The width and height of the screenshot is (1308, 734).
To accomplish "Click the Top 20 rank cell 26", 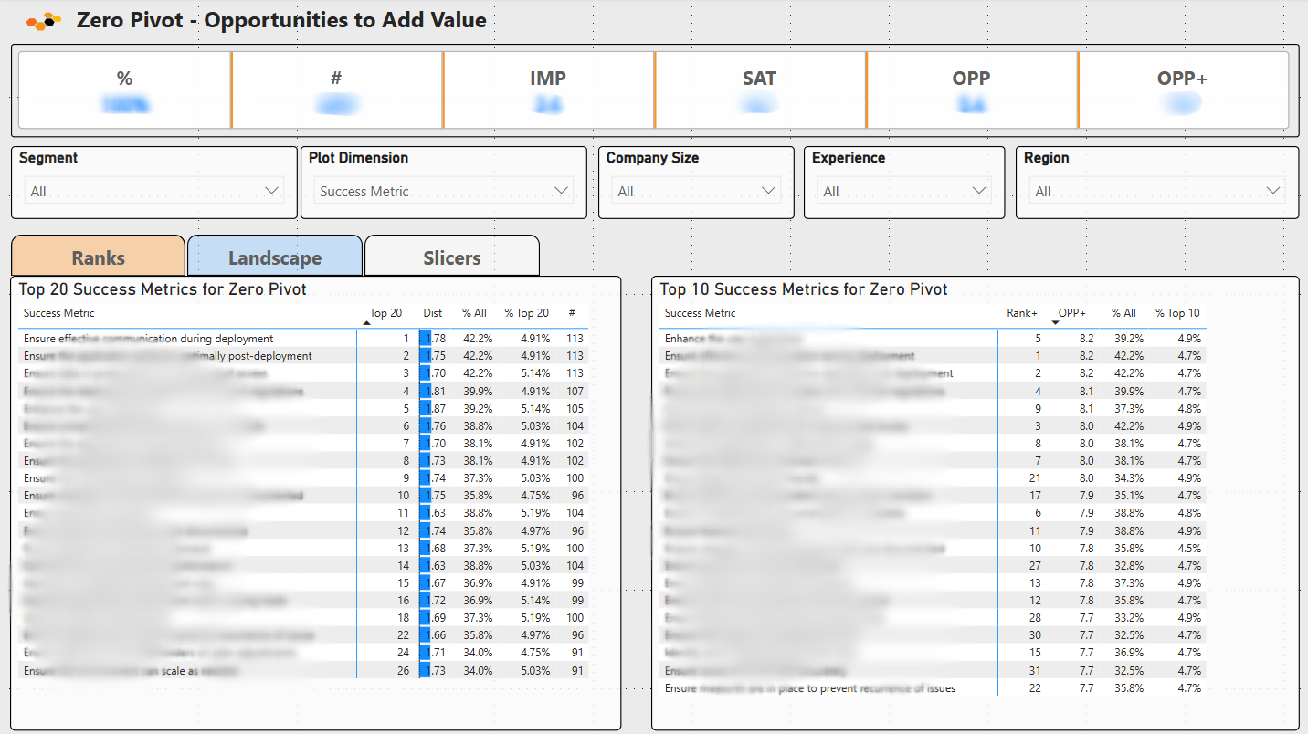I will (x=403, y=670).
